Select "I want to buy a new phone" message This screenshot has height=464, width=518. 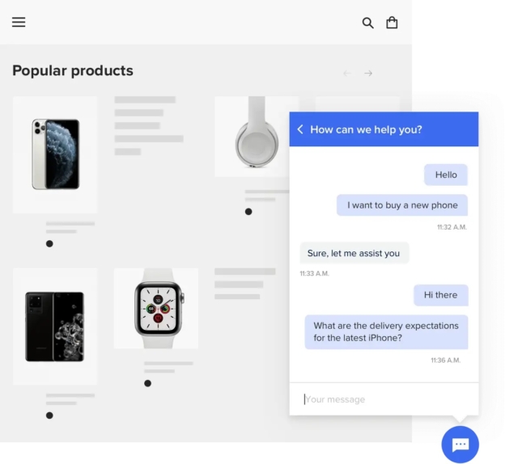point(402,205)
